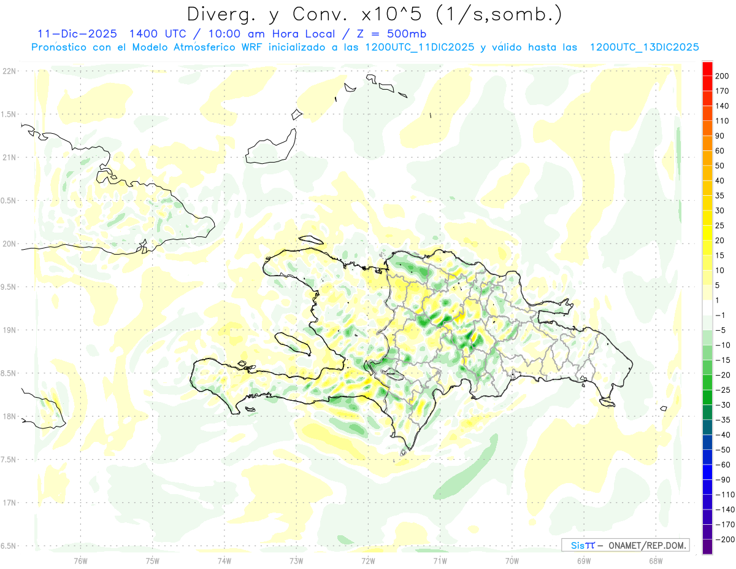The width and height of the screenshot is (736, 569).
Task: Click the positive 170 value on color scale
Action: click(722, 91)
